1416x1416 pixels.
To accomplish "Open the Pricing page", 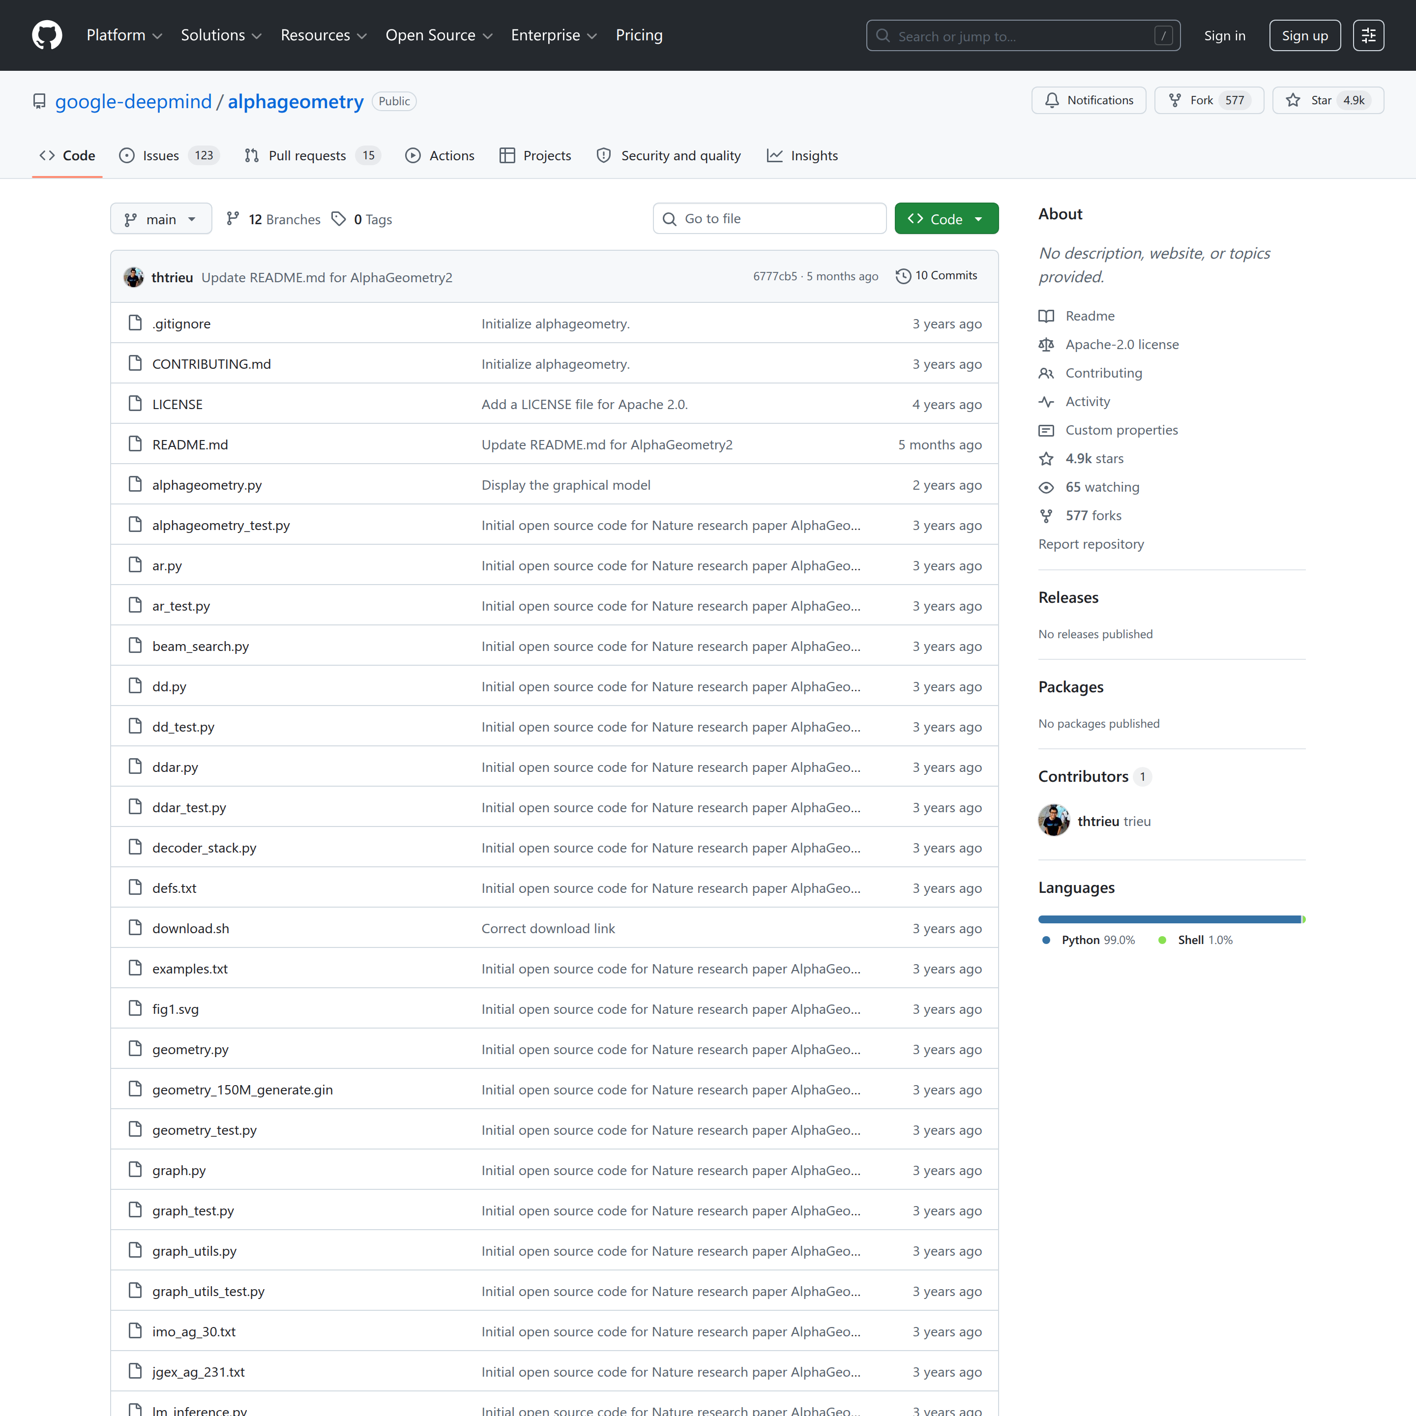I will click(639, 35).
